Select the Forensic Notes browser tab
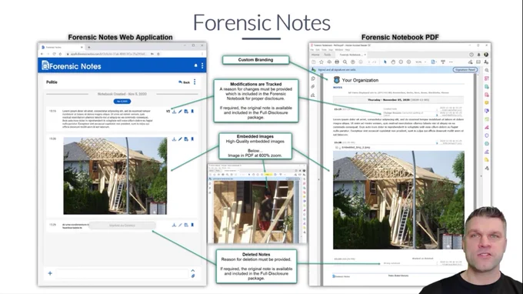523x294 pixels. (62, 47)
